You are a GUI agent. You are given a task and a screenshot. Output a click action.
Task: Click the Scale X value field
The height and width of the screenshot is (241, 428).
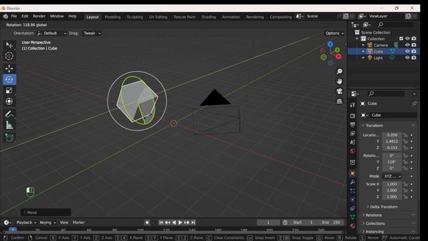[392, 184]
